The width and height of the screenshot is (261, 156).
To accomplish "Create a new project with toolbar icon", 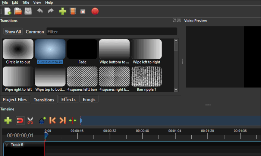I will click(8, 11).
